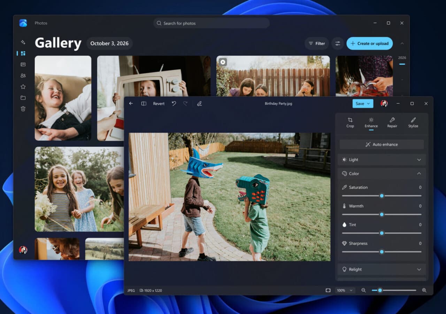Open view settings icon beside Filter
The image size is (446, 314).
coord(338,44)
